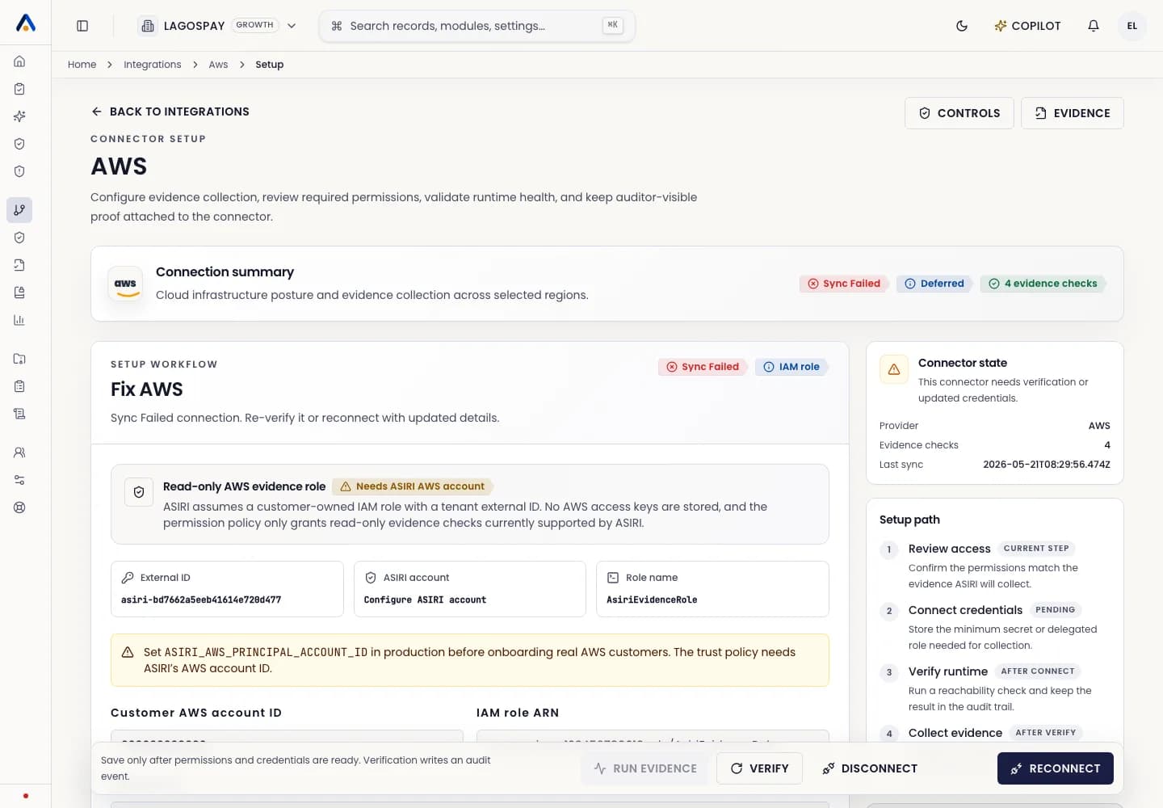The height and width of the screenshot is (808, 1163).
Task: Click Sync Failed badge in Setup workflow
Action: point(703,367)
